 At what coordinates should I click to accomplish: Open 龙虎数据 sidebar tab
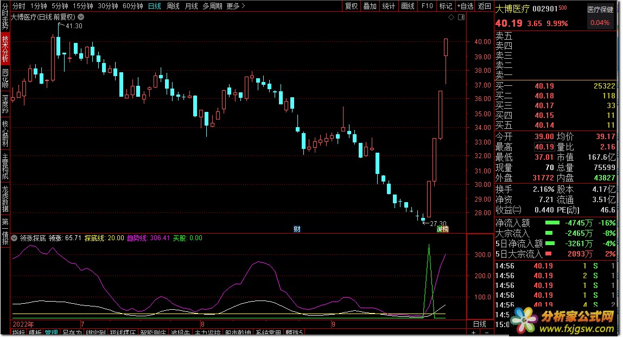coord(5,199)
